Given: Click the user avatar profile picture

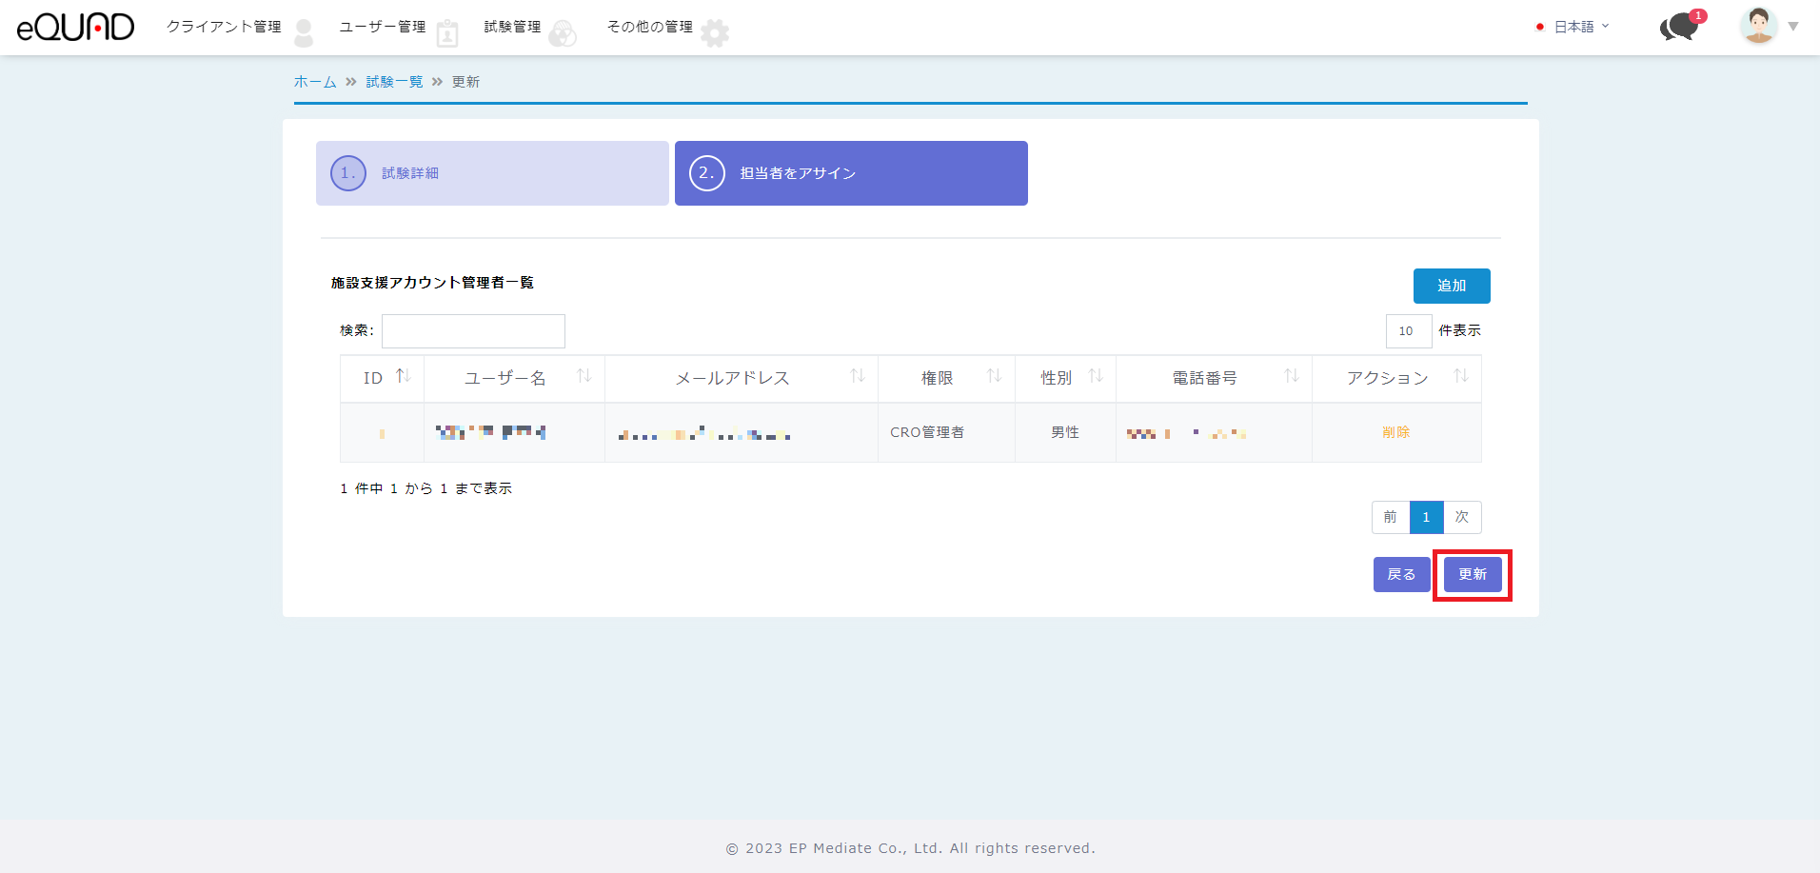Looking at the screenshot, I should 1758,26.
